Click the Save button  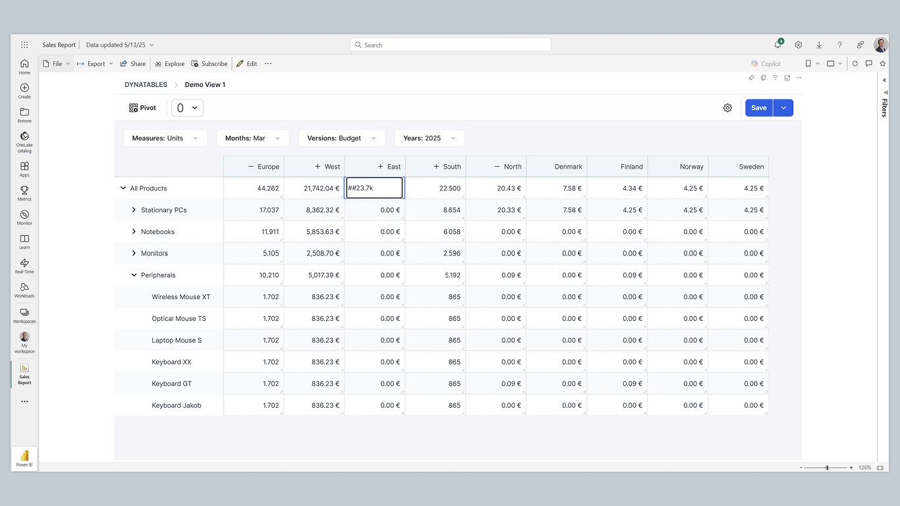pos(759,108)
